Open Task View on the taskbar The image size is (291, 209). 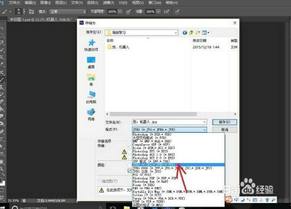coord(113,207)
